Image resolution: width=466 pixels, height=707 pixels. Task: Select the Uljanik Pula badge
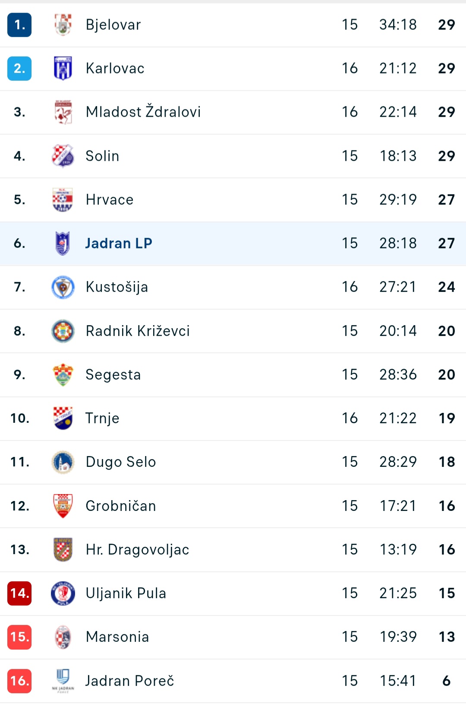[x=63, y=593]
